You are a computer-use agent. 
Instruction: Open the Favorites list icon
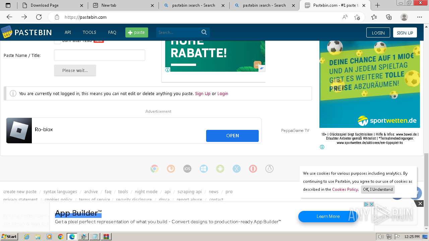click(x=374, y=17)
